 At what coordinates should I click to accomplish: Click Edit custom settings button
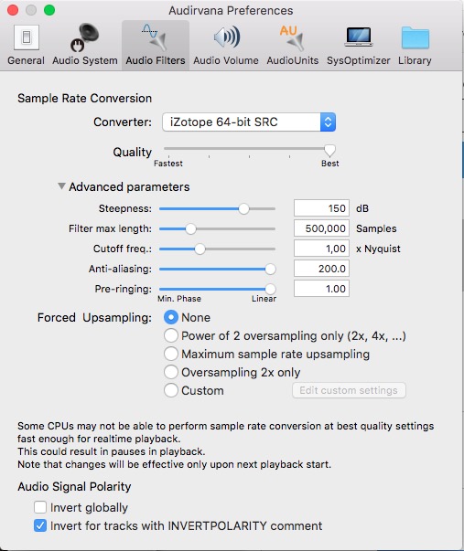[349, 390]
